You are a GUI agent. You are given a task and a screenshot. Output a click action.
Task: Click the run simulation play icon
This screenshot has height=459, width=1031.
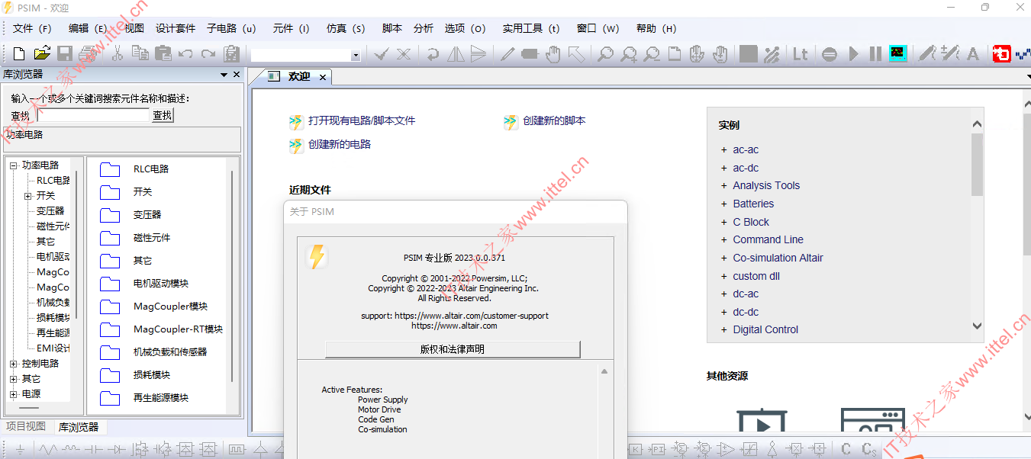[x=854, y=53]
